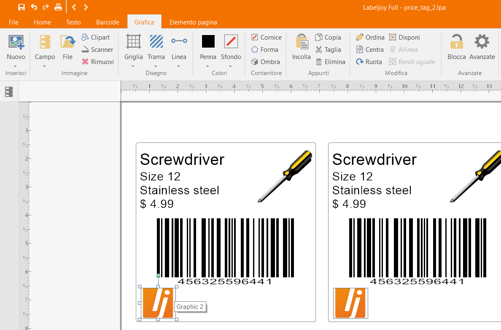Acquire an image from Scanner

[x=97, y=49]
